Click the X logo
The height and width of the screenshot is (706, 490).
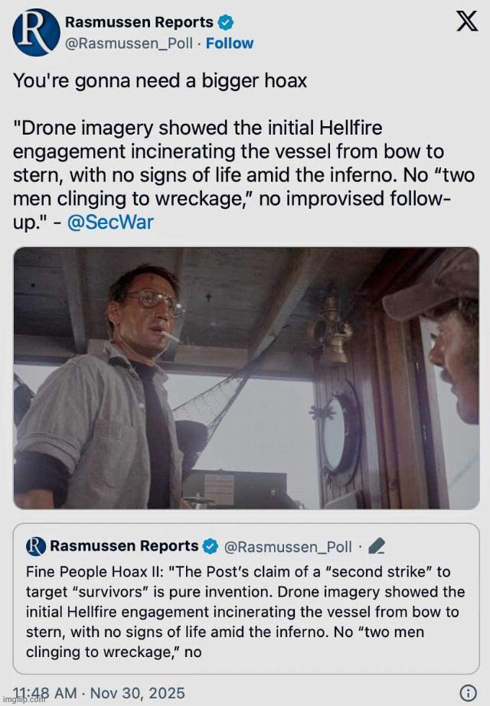pyautogui.click(x=466, y=21)
